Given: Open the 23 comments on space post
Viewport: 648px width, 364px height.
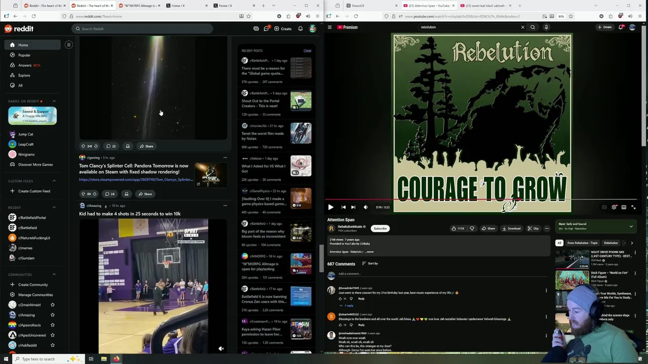Looking at the screenshot, I should 110,146.
